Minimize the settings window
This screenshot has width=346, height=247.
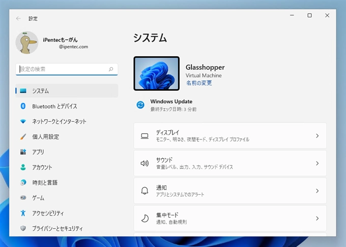pyautogui.click(x=292, y=15)
